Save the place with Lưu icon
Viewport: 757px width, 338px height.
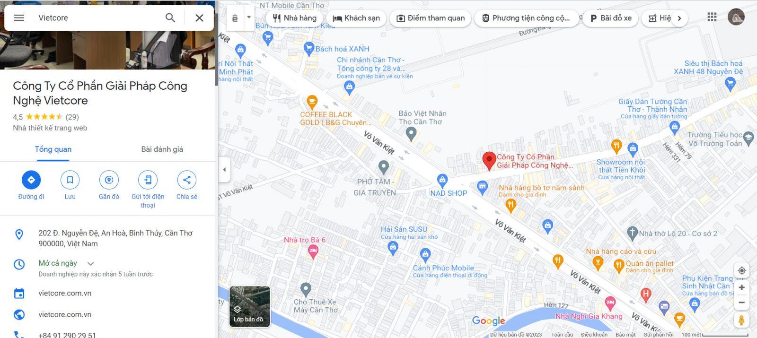click(x=70, y=180)
